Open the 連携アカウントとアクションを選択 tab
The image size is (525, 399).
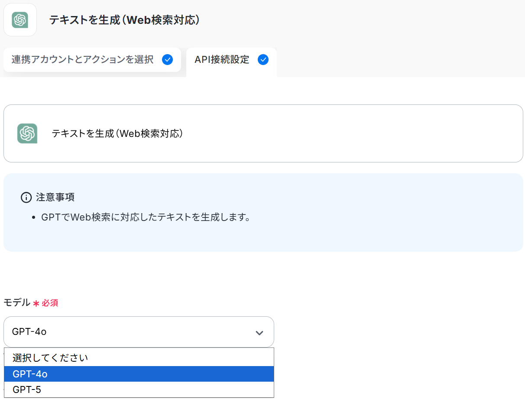coord(82,60)
